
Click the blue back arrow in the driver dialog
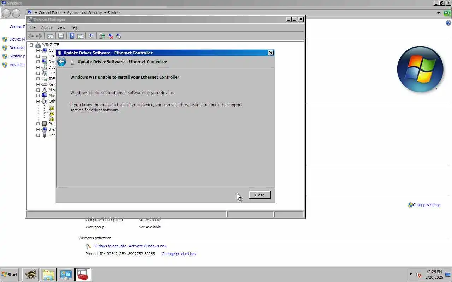[62, 62]
